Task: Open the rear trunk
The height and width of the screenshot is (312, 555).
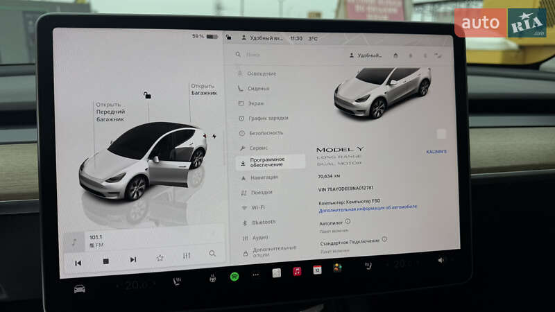Action: 204,89
